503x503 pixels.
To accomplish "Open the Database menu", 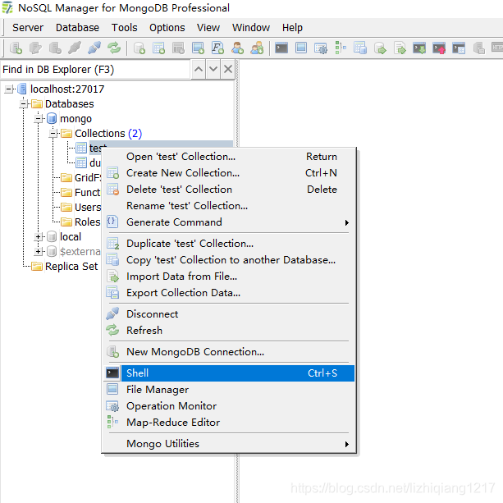I will click(x=77, y=28).
